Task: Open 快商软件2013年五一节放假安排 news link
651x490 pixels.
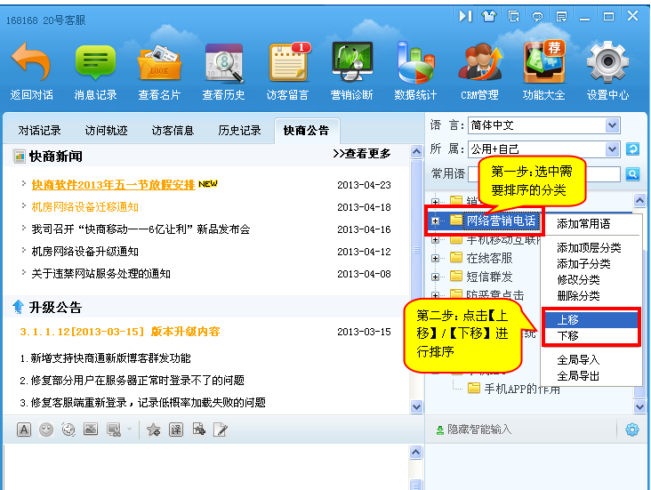Action: pos(113,185)
